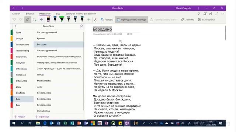Toggle the Линейка ruler tool
236x132 pixels.
click(x=188, y=19)
